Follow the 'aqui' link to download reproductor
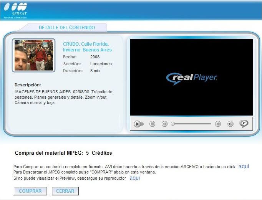 coord(135,178)
